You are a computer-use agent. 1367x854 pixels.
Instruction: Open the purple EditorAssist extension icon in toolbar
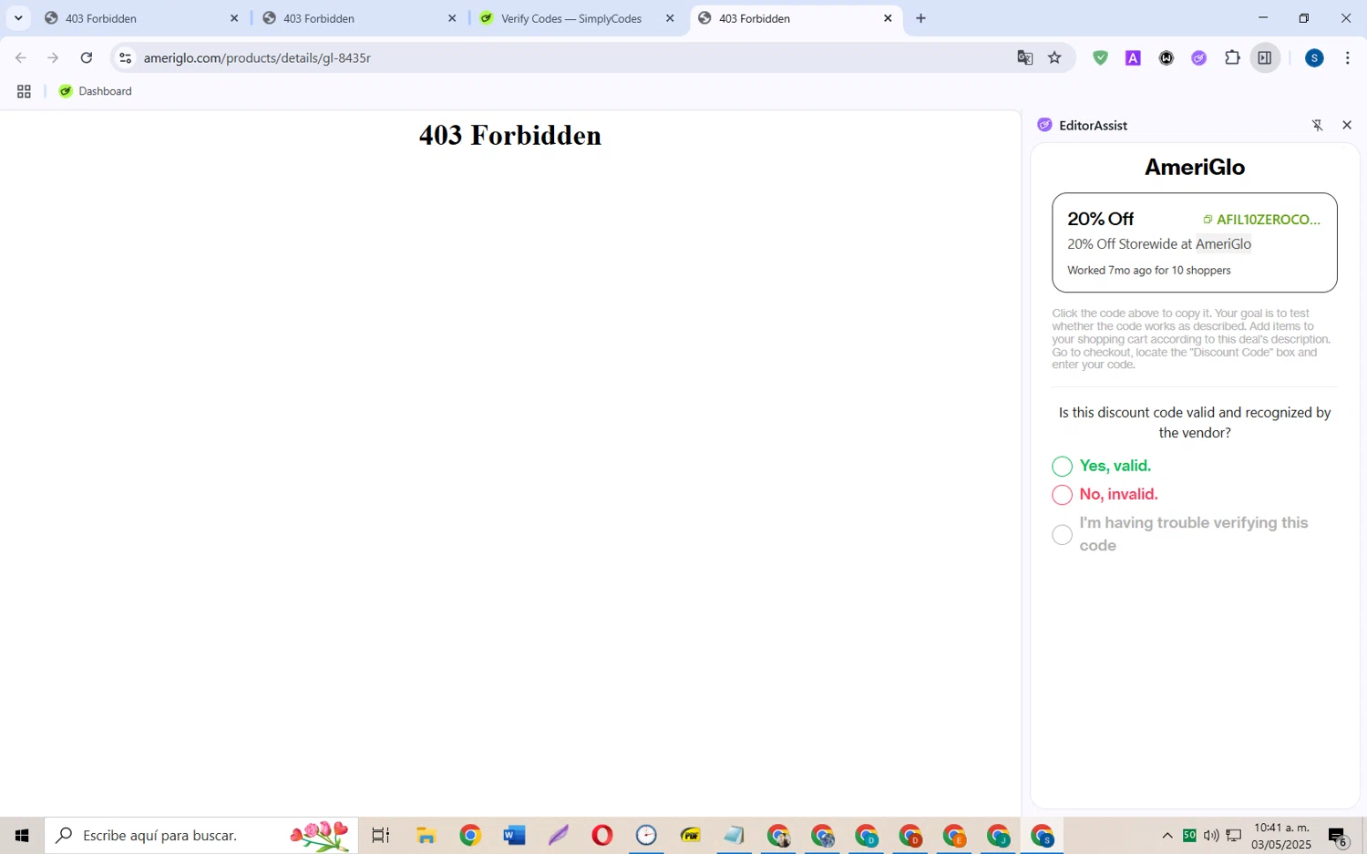[x=1199, y=57]
